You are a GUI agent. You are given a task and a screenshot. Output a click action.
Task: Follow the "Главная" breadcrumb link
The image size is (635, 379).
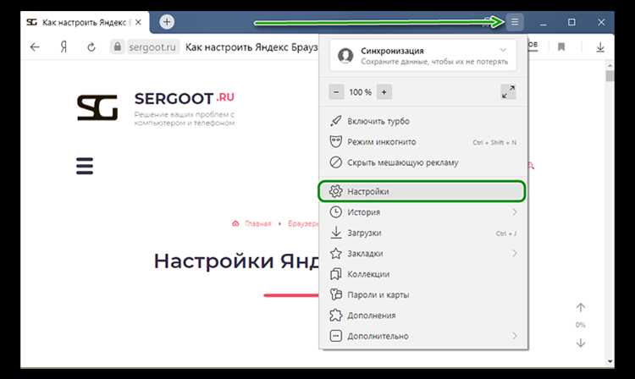point(257,223)
